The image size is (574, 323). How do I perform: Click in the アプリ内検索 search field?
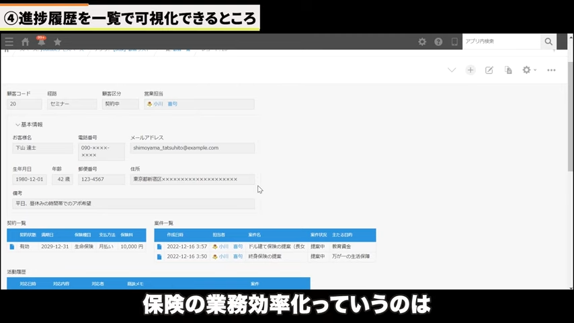(501, 42)
